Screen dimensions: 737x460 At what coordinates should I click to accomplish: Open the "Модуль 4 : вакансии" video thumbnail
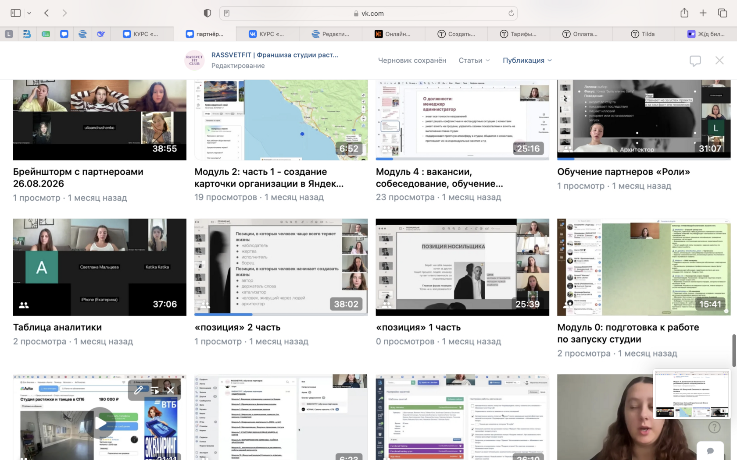(x=462, y=120)
